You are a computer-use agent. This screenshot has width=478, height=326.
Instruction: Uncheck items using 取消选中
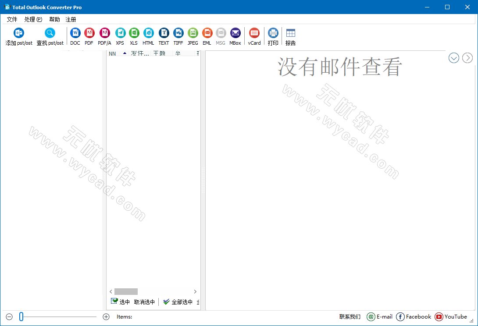click(x=144, y=302)
